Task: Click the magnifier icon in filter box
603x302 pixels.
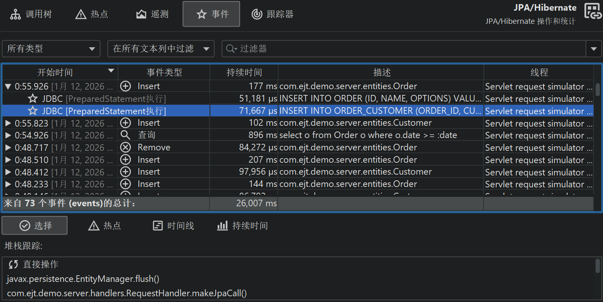Action: pos(230,49)
